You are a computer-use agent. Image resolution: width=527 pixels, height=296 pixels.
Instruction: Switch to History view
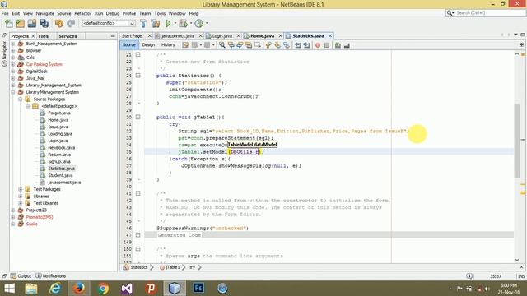click(168, 45)
